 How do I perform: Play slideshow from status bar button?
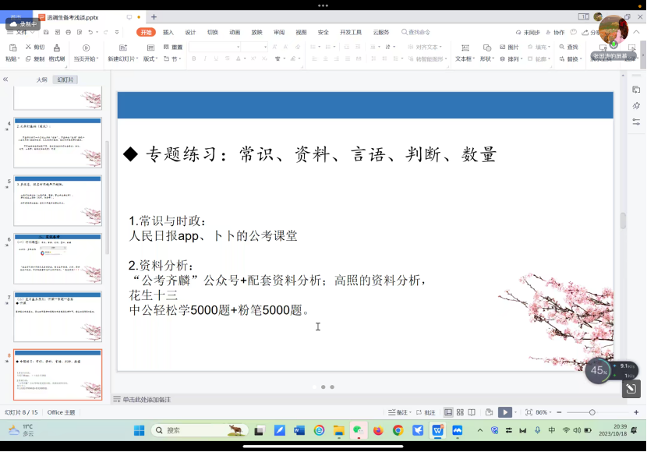[504, 412]
